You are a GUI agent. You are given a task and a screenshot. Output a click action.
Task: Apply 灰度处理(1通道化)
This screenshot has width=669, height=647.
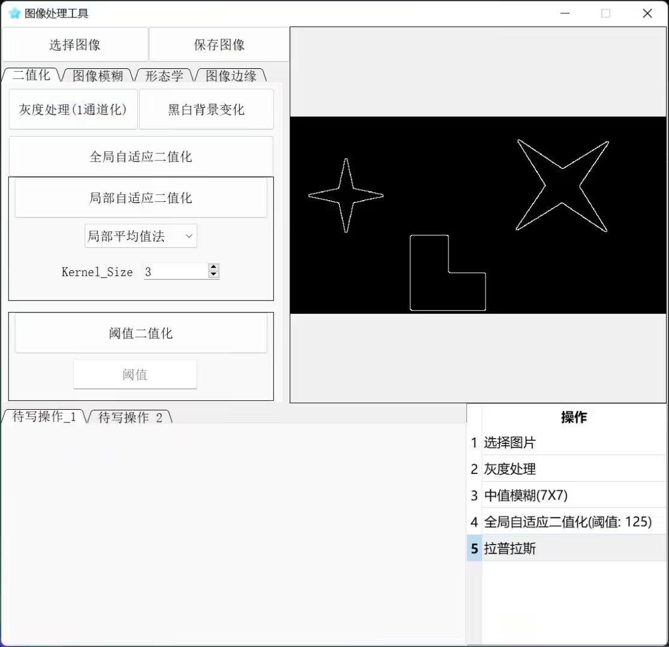(73, 109)
